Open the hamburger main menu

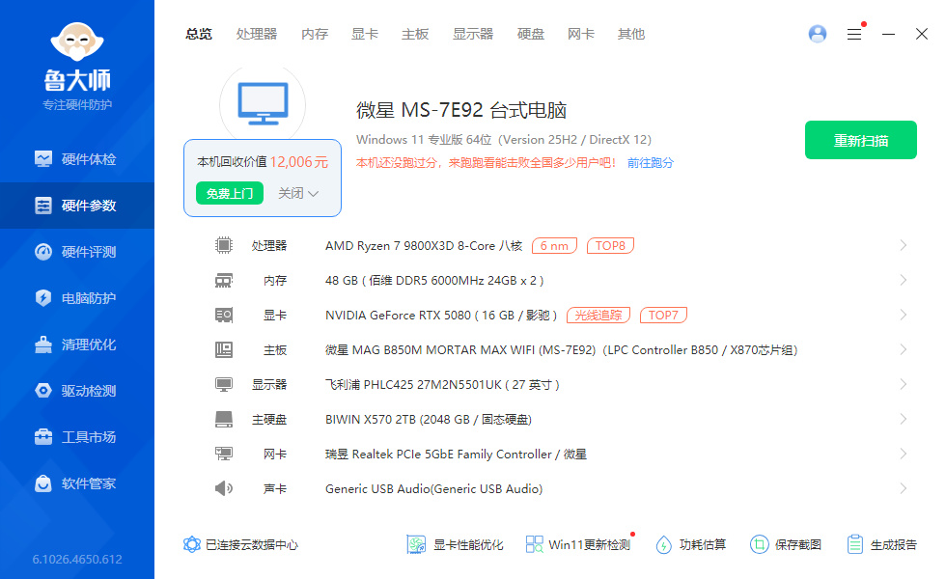click(854, 35)
